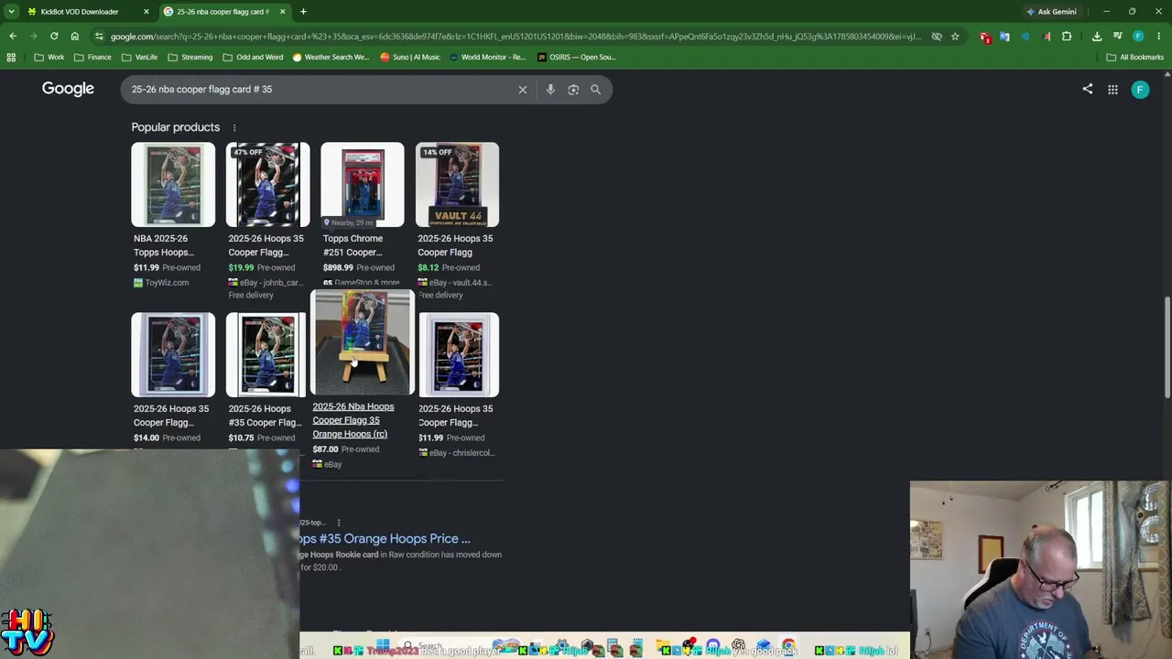The image size is (1172, 659).
Task: Open the 2025-26 Nba Hoops Orange Hoops (rc) link
Action: point(353,420)
